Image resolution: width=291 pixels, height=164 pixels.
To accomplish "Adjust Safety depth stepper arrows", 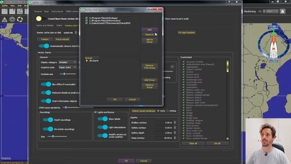I will coord(175,133).
